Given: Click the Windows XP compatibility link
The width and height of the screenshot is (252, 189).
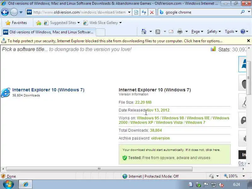Looking at the screenshot, I should [141, 123].
